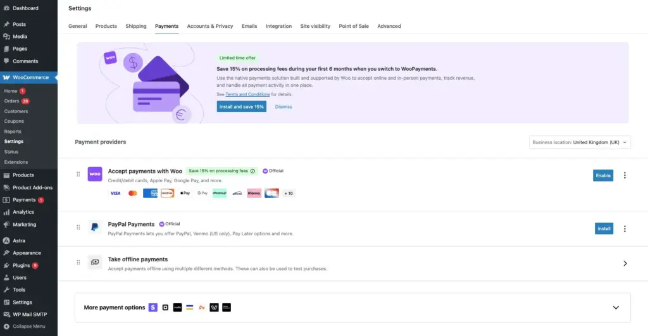
Task: Install the PayPal Payments provider
Action: pyautogui.click(x=604, y=228)
